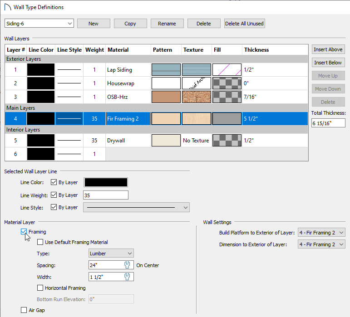Click the 5 1/2" thickness cell

(x=275, y=119)
